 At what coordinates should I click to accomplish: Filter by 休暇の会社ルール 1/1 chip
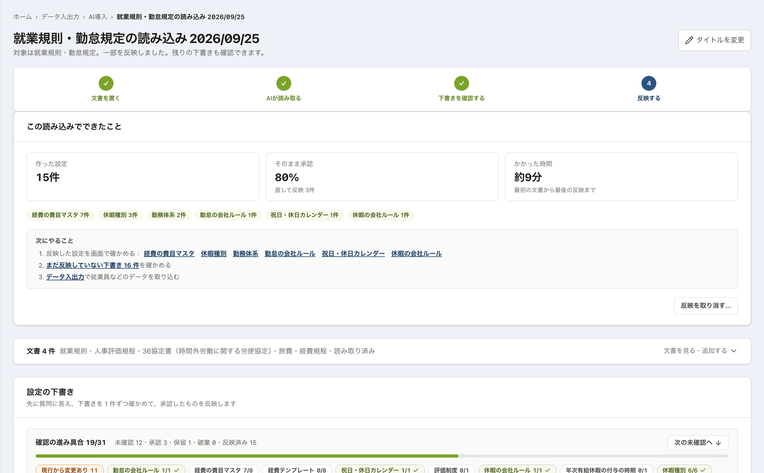517,469
